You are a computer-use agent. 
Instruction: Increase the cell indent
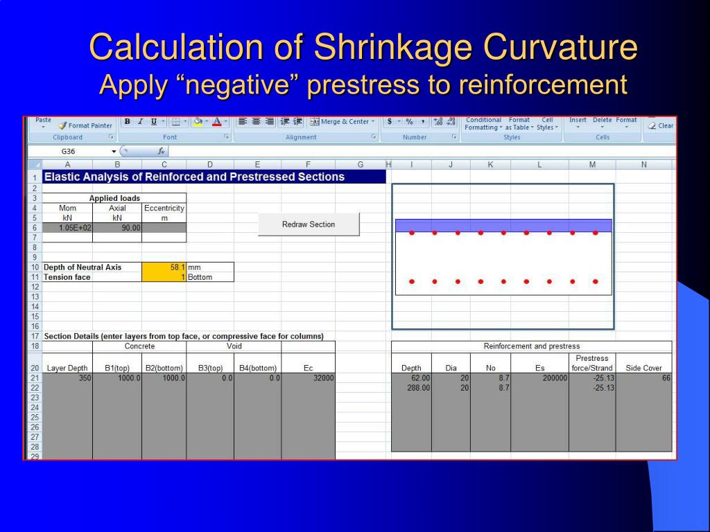click(298, 121)
